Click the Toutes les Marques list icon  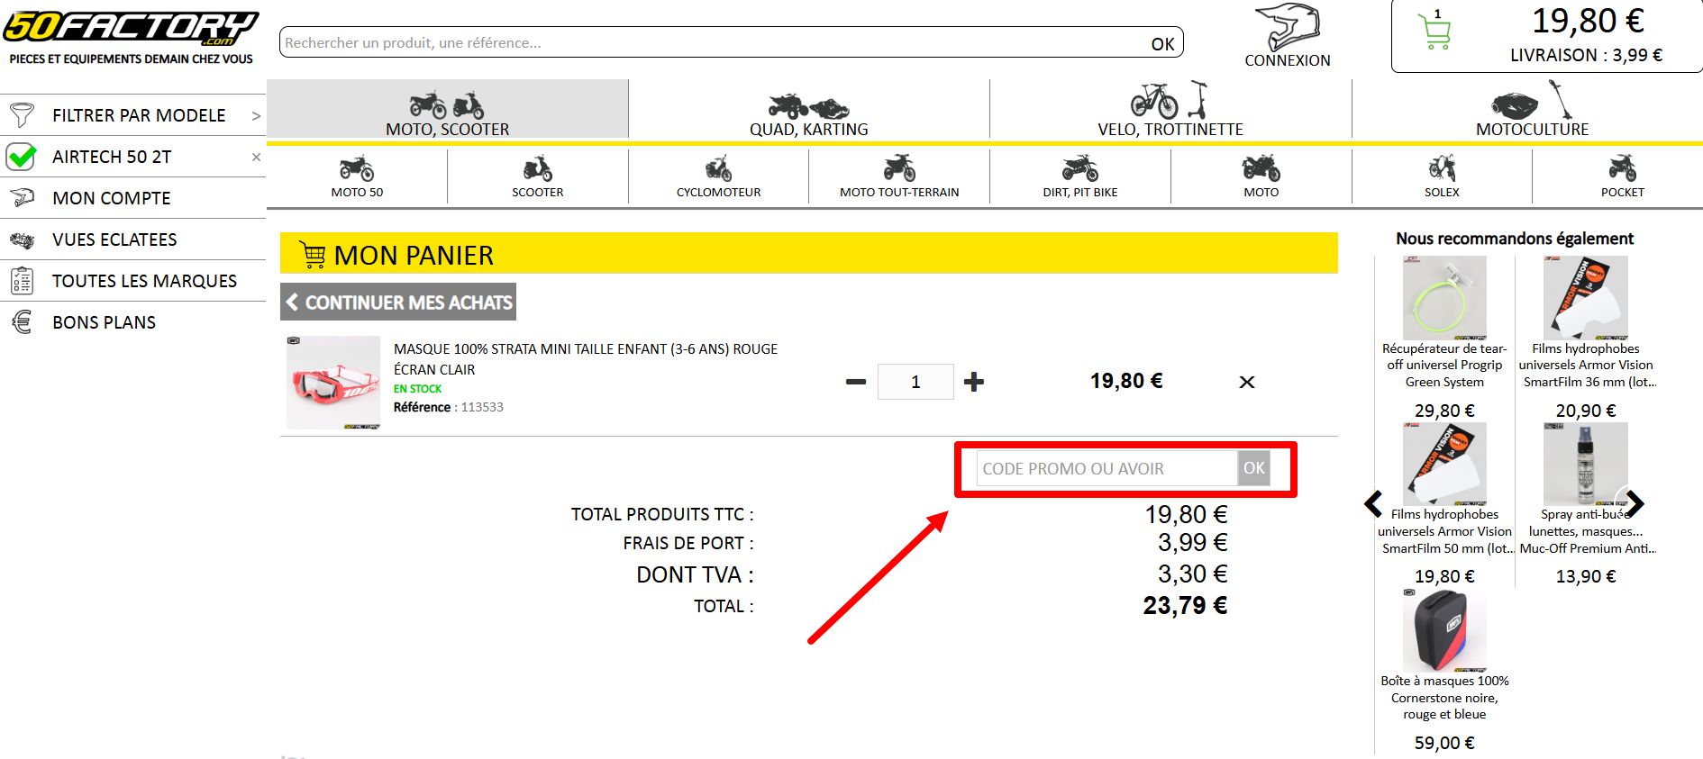(22, 281)
